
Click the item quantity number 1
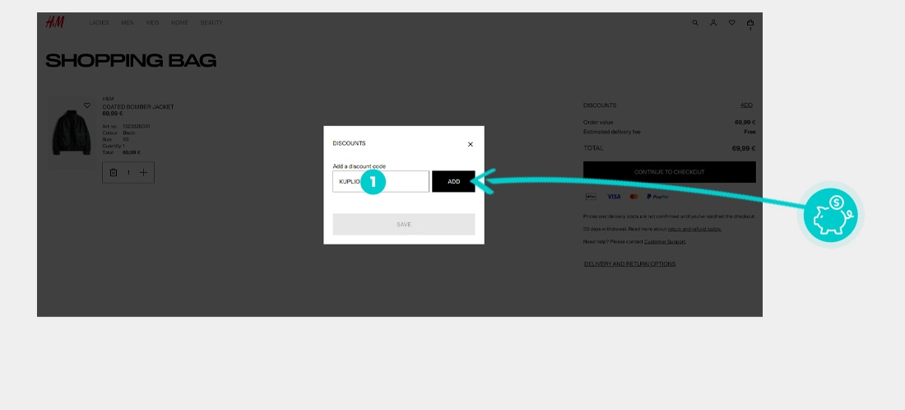[128, 173]
